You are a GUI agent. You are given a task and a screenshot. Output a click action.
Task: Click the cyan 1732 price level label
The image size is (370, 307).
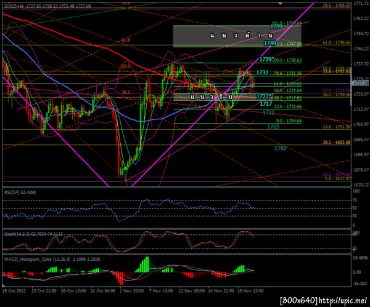[262, 73]
